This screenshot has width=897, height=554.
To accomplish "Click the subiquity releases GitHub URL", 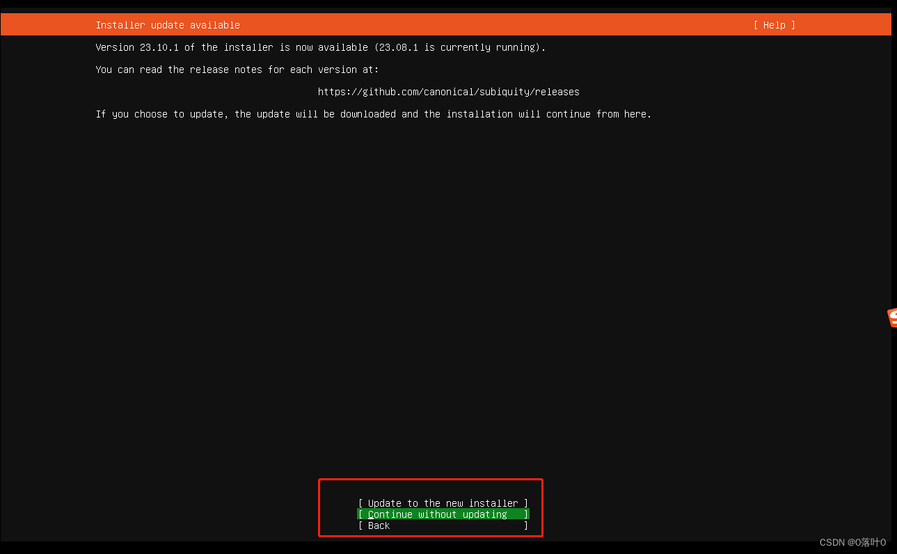I will click(449, 92).
